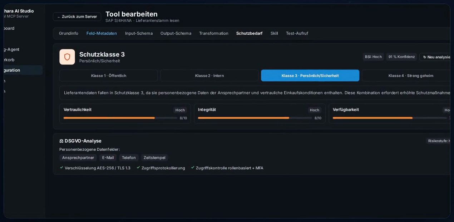This screenshot has width=454, height=222.
Task: Go back via Zurück zum Server button
Action: click(77, 17)
